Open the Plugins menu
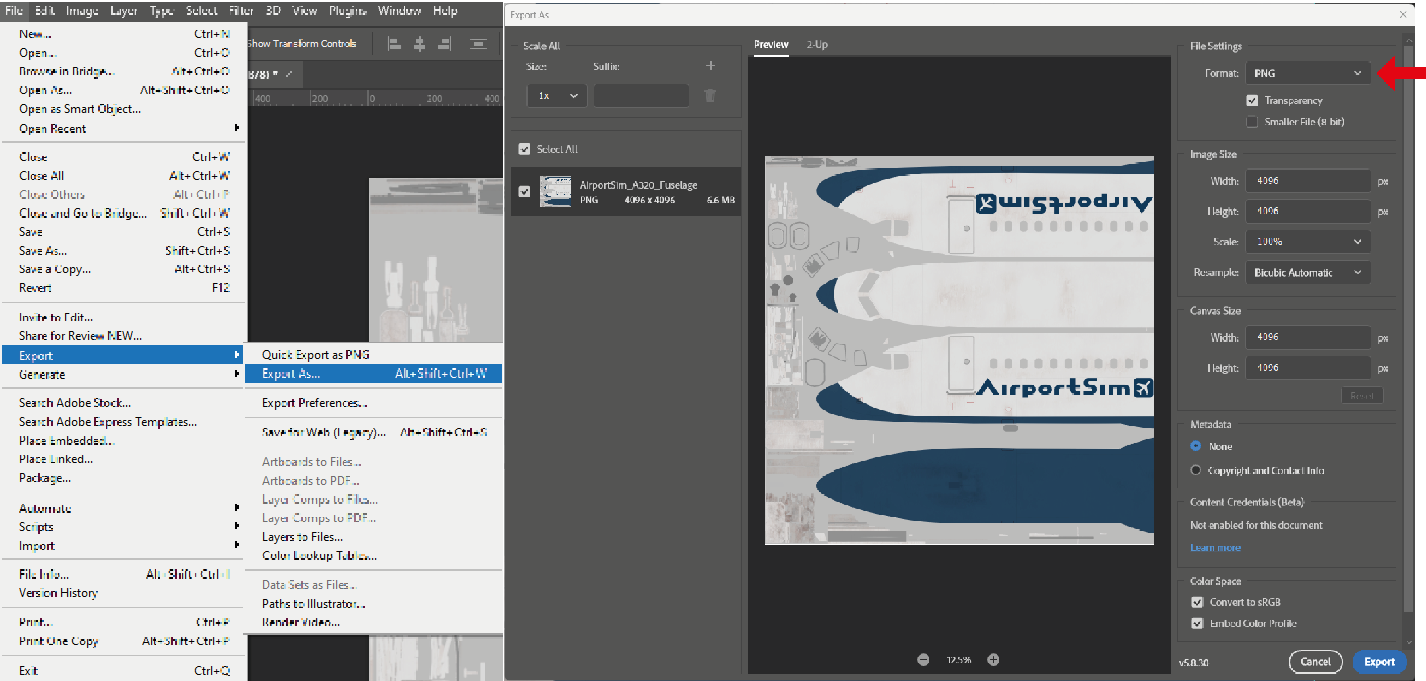Screen dimensions: 1426x681 click(x=348, y=11)
